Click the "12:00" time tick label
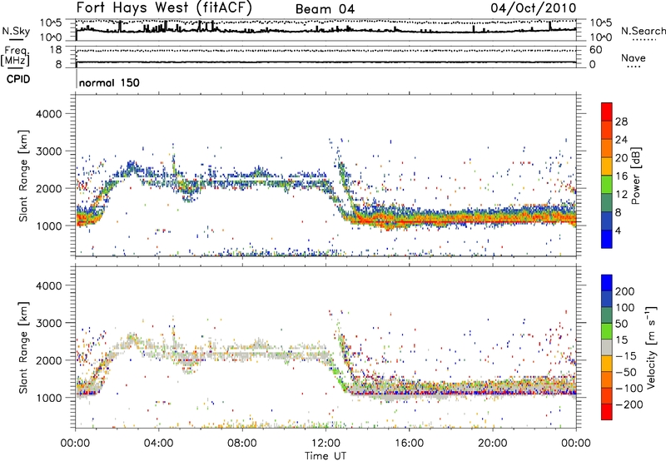The height and width of the screenshot is (461, 666). (x=326, y=444)
